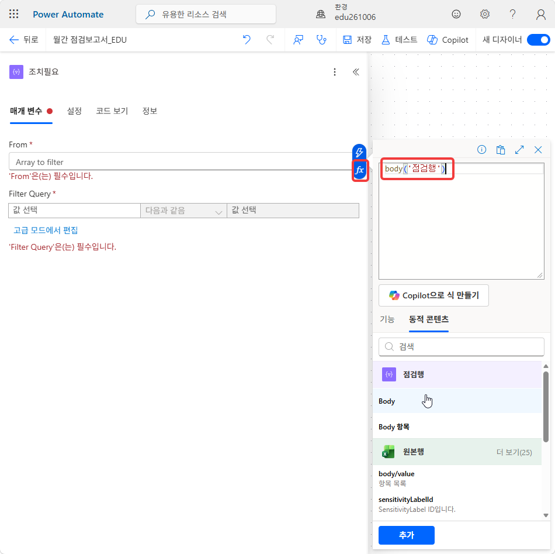Click the info icon in expression panel
Viewport: 555px width, 554px height.
482,150
